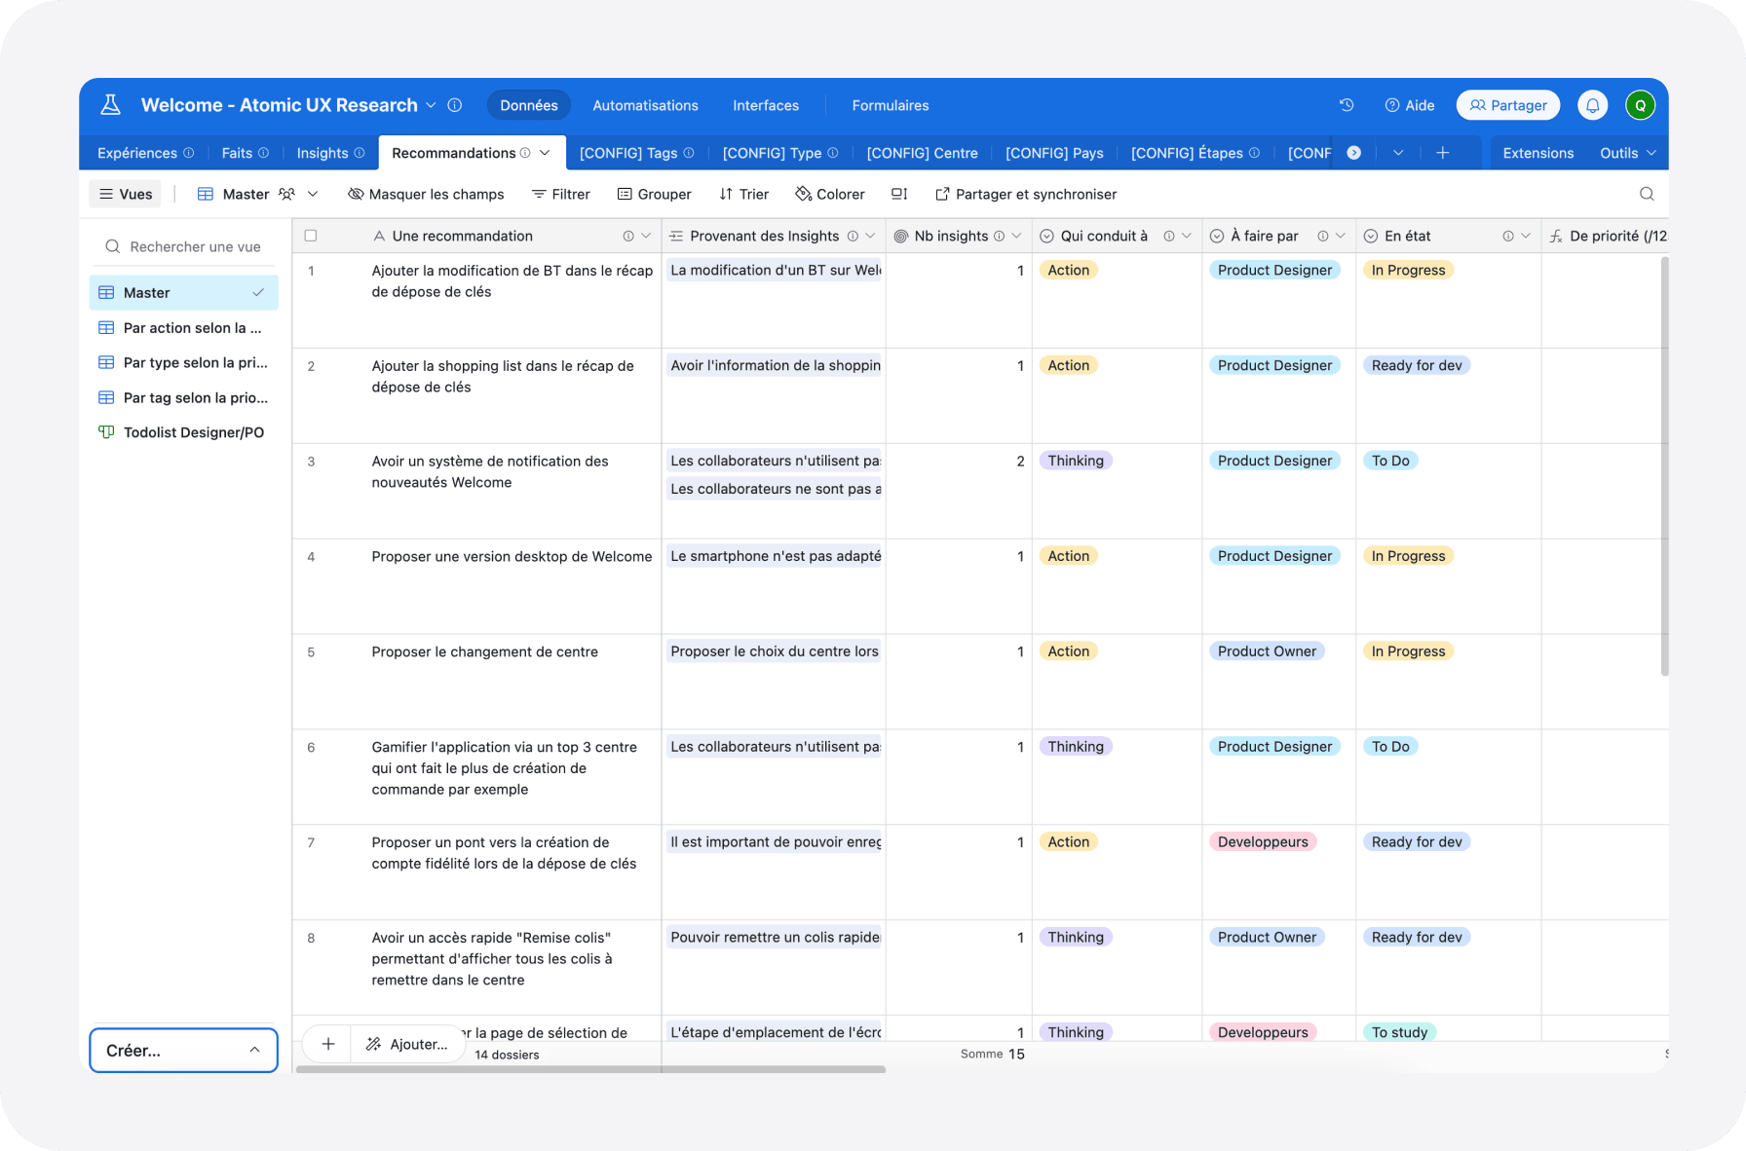Open the user account avatar Q
Viewport: 1746px width, 1151px height.
(x=1641, y=105)
